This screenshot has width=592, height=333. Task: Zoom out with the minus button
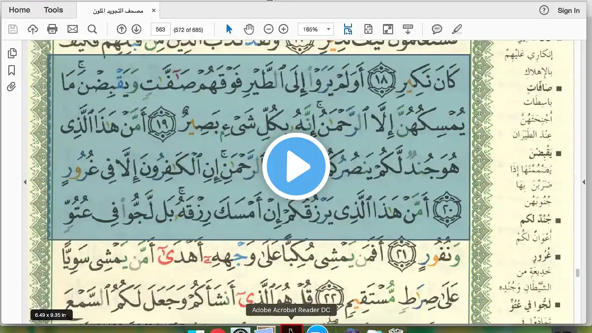pyautogui.click(x=269, y=29)
